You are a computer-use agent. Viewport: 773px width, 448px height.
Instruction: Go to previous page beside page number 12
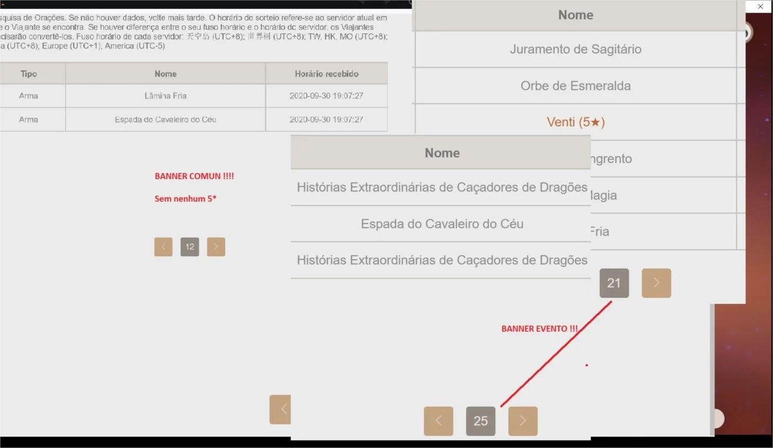click(x=163, y=247)
